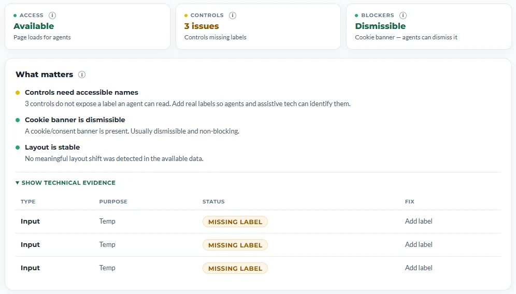
Task: Click 'Temp' in the first table row
Action: 107,222
